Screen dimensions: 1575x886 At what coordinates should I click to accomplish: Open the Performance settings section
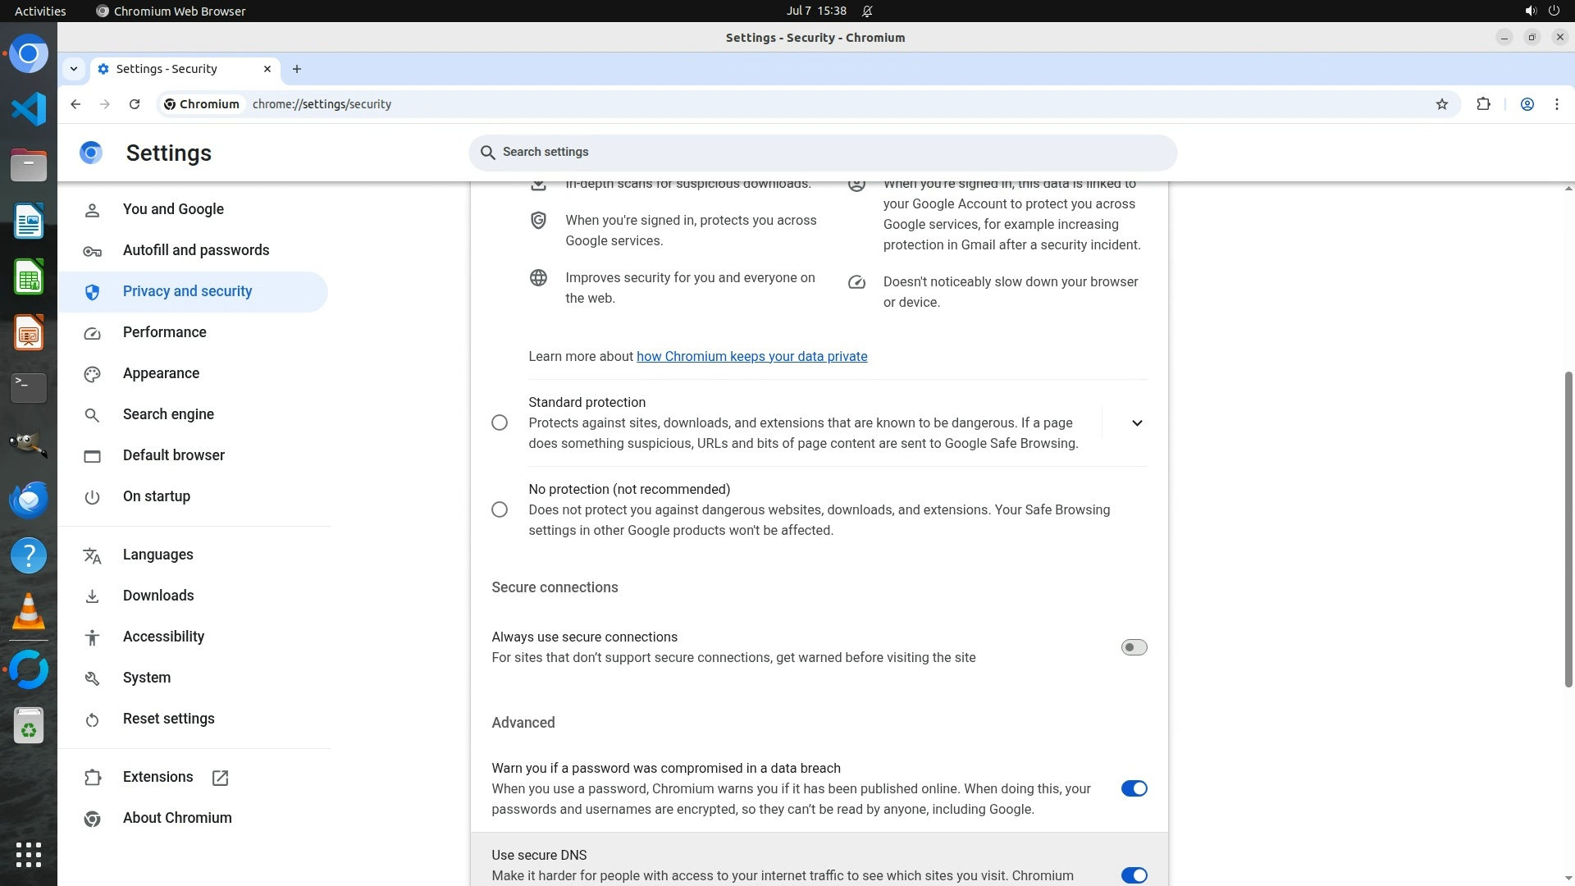[x=164, y=332]
